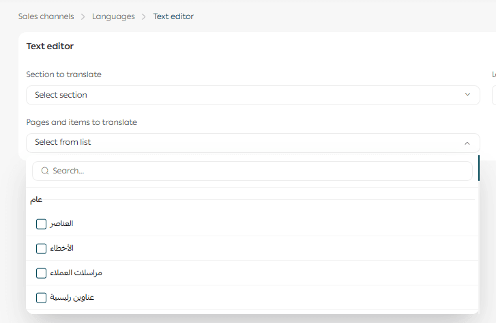
Task: Click the Sales channels breadcrumb link
Action: (x=46, y=16)
